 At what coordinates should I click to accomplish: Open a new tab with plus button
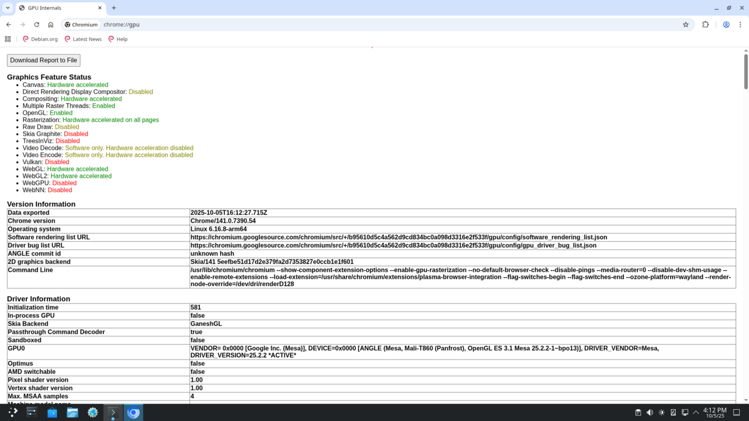(x=114, y=8)
